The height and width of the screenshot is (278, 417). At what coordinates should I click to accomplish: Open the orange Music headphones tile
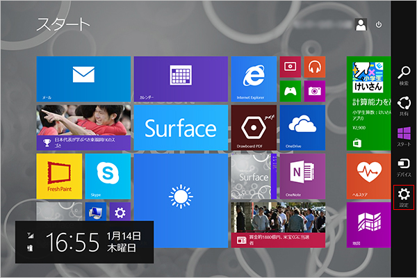(315, 67)
